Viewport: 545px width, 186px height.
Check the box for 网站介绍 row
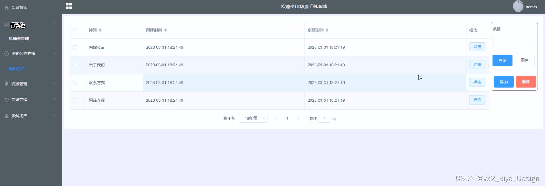coord(75,100)
